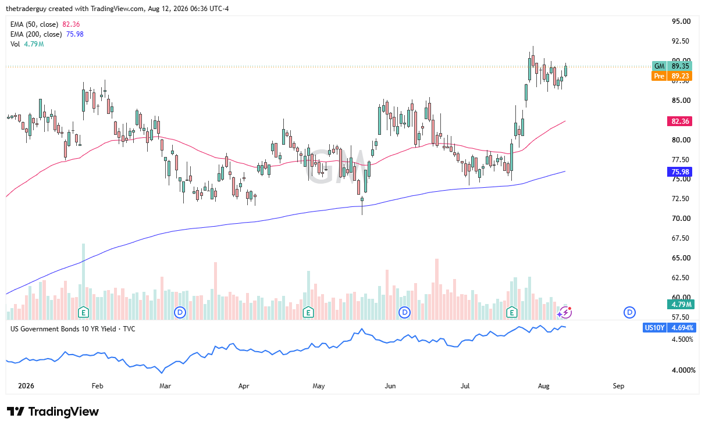Click the red 82.36 EMA price label
705x429 pixels.
point(681,121)
